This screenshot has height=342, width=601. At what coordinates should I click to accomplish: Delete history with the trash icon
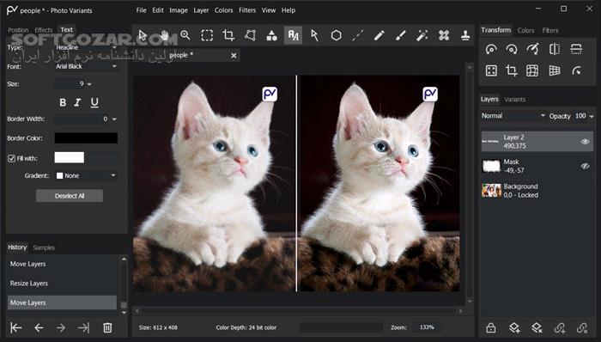tap(107, 327)
